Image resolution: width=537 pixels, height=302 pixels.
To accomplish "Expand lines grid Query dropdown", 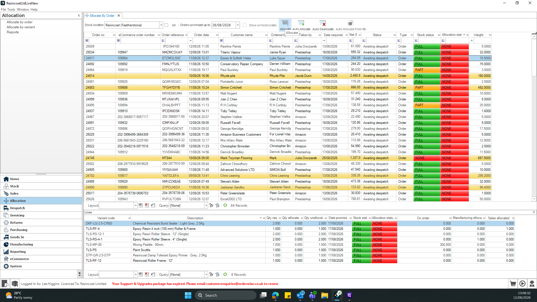I will (206, 275).
